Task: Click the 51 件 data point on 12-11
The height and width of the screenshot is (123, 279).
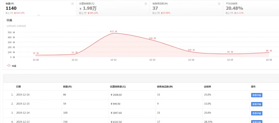Action: 75,54
